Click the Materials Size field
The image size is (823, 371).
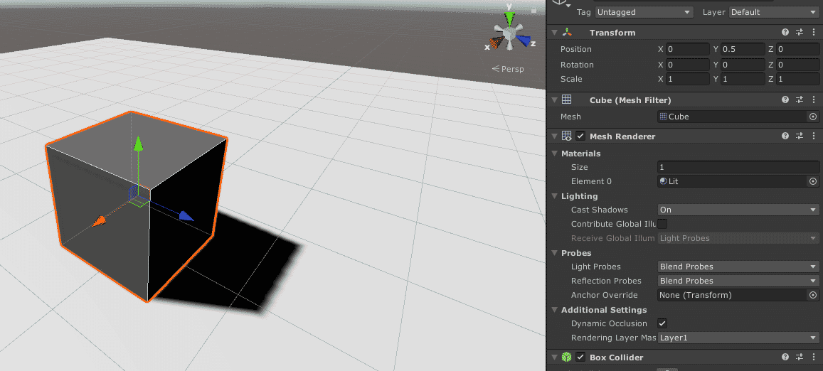click(x=738, y=168)
